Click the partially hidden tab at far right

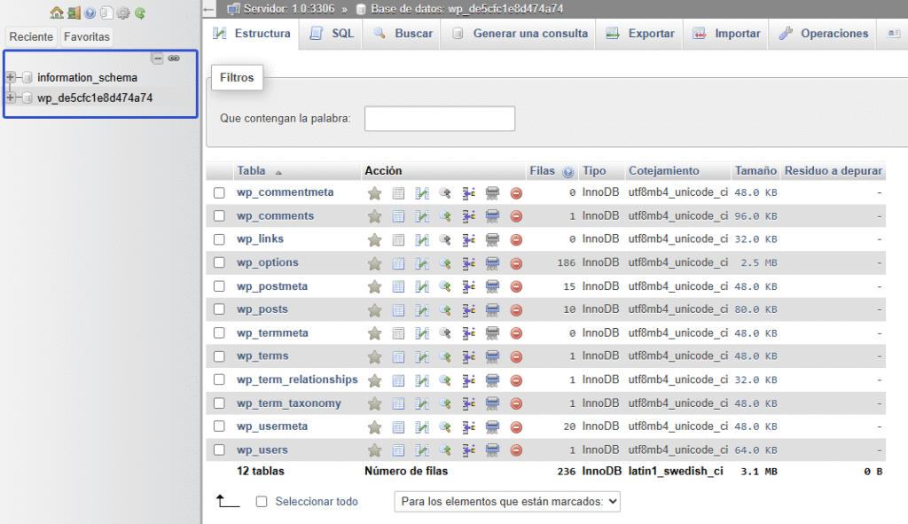click(893, 34)
